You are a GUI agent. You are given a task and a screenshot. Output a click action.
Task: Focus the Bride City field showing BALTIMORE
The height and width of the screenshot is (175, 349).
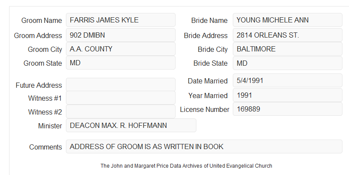tap(287, 49)
